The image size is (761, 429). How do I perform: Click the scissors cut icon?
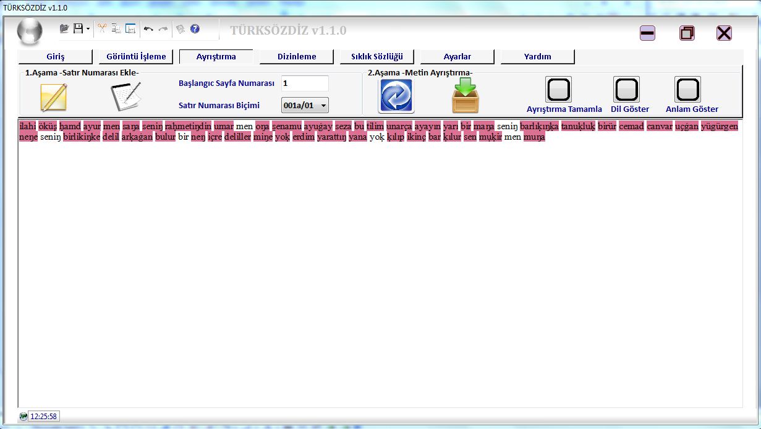tap(102, 28)
